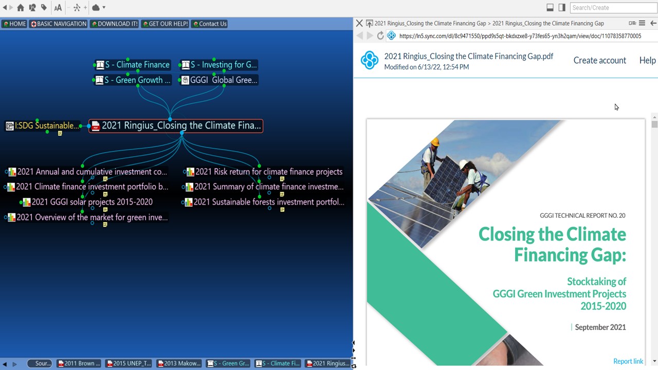Close the content panel with X

click(x=359, y=23)
